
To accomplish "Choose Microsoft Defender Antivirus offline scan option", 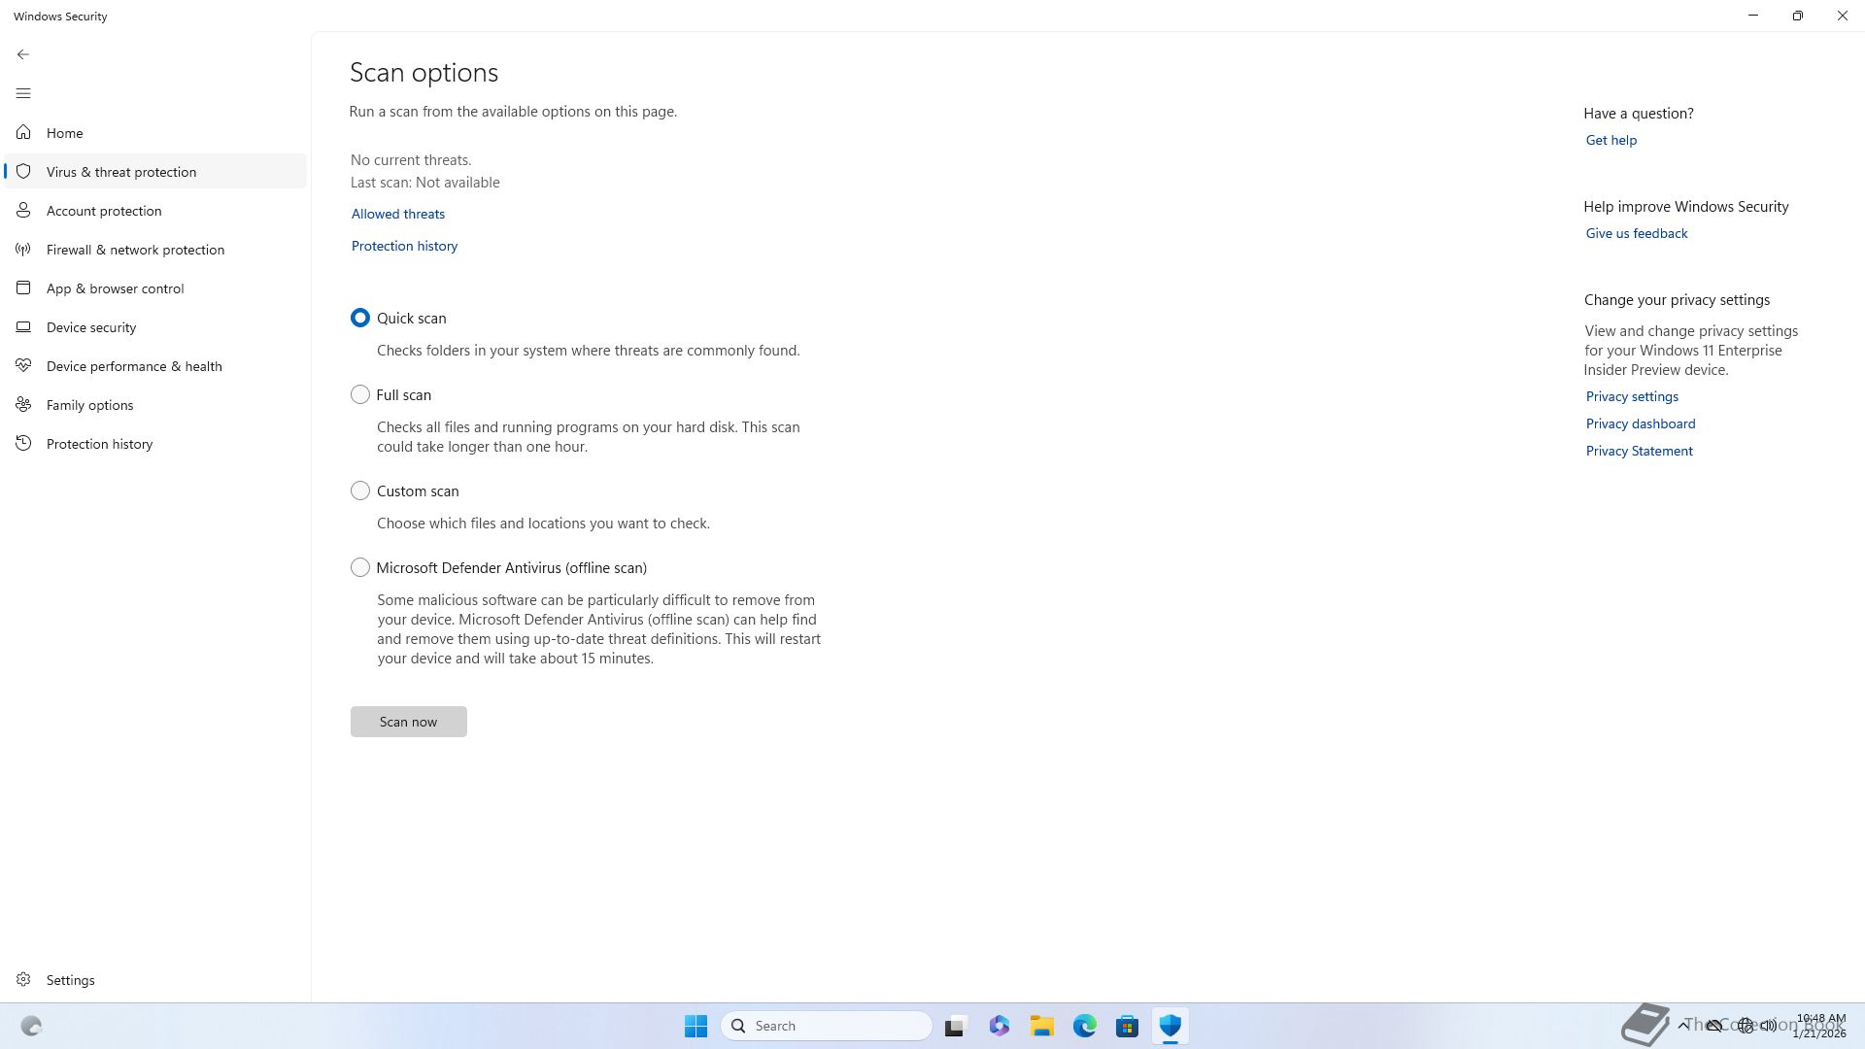I will click(360, 567).
